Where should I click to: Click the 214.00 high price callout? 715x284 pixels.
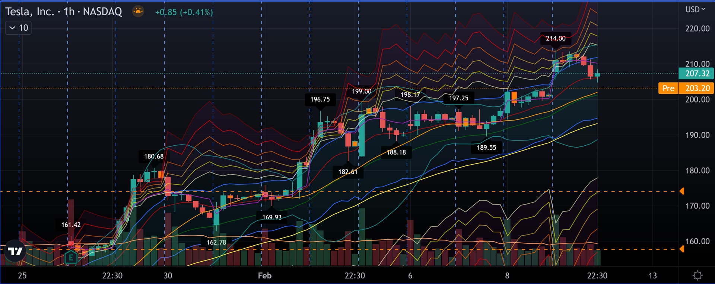pyautogui.click(x=555, y=38)
